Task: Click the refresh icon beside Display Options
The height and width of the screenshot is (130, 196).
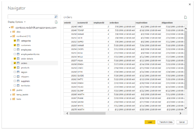Action: coord(56,22)
